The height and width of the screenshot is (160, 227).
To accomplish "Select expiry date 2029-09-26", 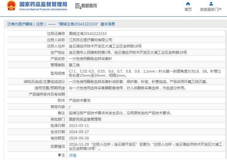I will (79, 138).
